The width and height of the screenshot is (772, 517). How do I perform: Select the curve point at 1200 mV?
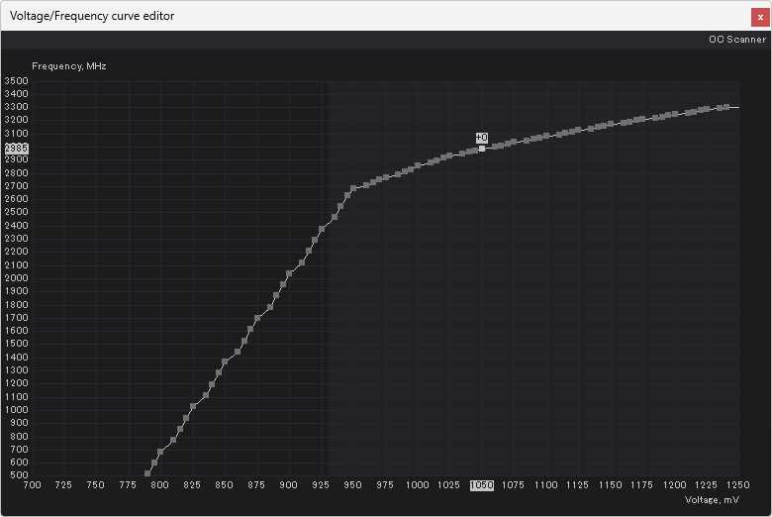[675, 114]
